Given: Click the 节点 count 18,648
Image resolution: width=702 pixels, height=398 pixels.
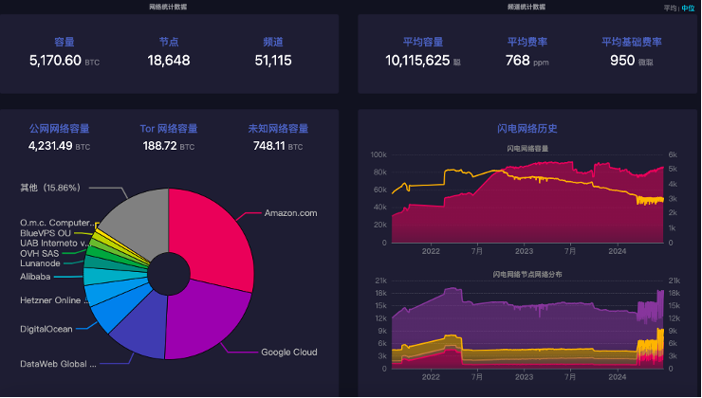Looking at the screenshot, I should [x=169, y=61].
